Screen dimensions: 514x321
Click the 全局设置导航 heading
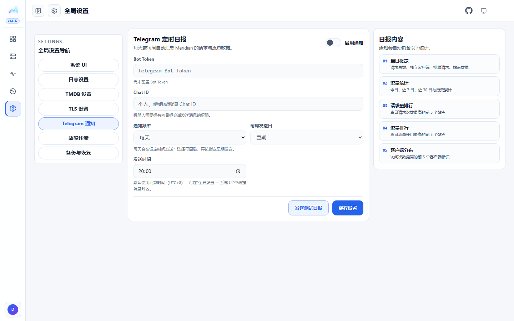click(x=54, y=51)
